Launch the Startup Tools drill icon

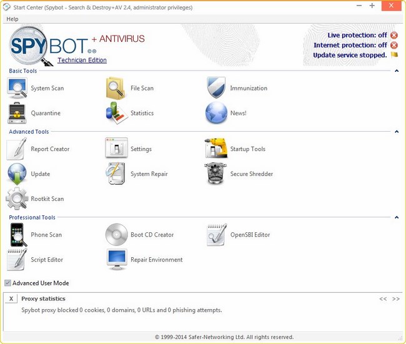[216, 148]
